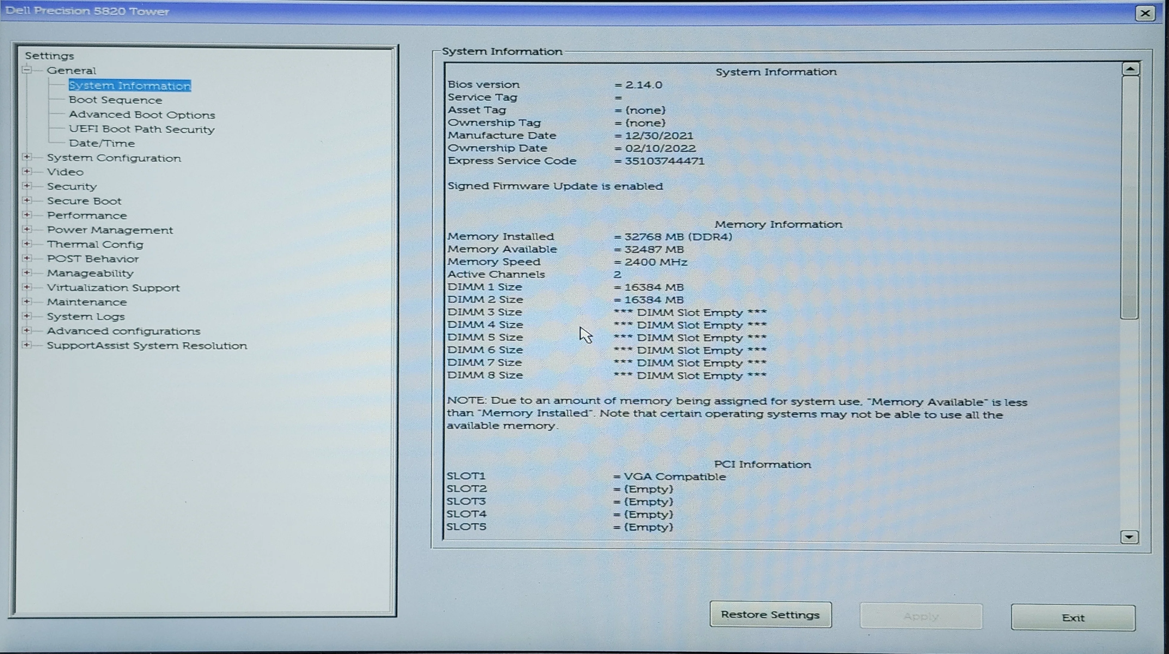Expand SupportAssist System Resolution node

pos(27,345)
